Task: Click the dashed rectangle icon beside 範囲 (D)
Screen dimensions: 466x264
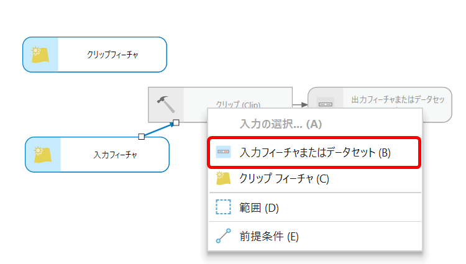Action: tap(223, 207)
